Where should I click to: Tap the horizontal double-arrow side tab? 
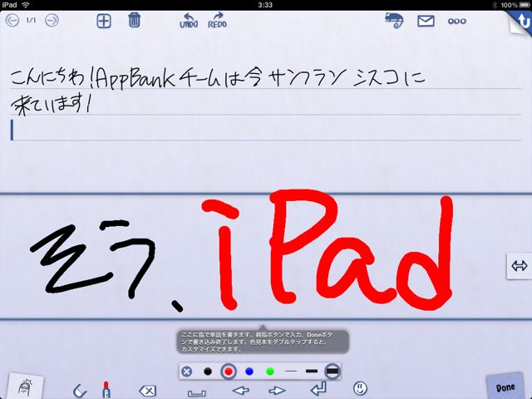[520, 266]
